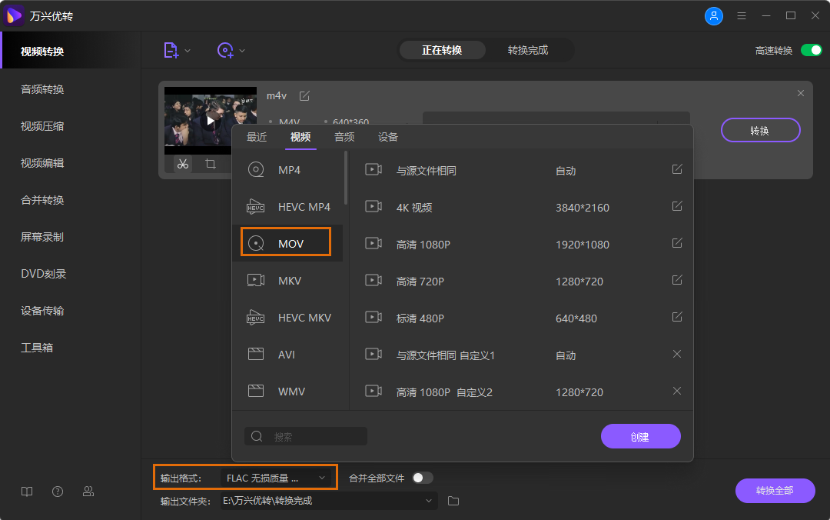
Task: Expand the 输出文件夹 path dropdown
Action: pos(428,500)
